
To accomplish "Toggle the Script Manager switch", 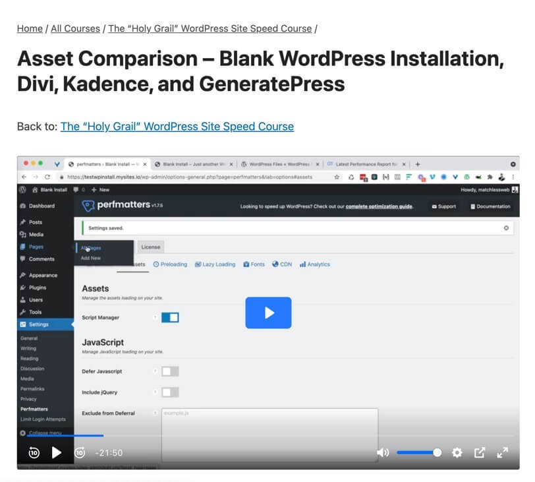I will point(170,317).
